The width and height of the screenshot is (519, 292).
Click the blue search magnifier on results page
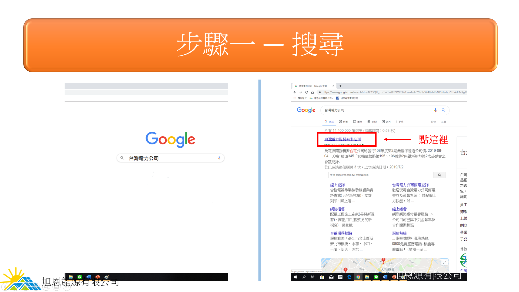pos(443,110)
